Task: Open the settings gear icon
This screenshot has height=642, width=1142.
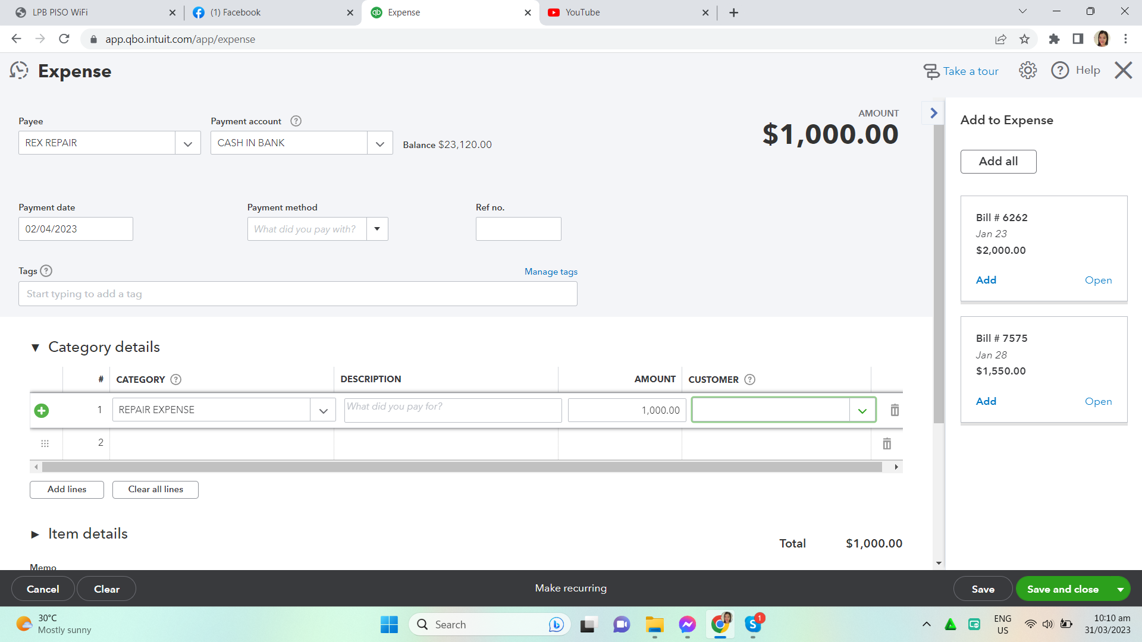Action: coord(1027,71)
